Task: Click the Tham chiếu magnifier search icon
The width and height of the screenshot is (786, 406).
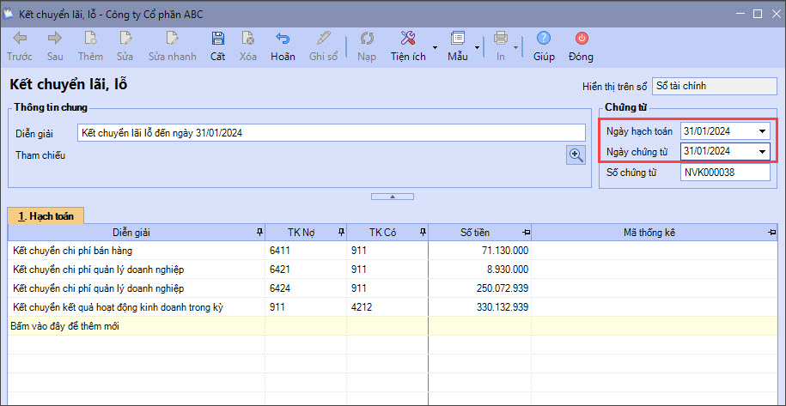Action: pyautogui.click(x=575, y=155)
